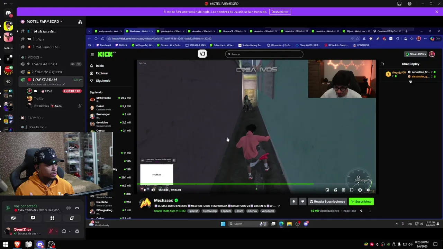Go to Kick Siguiendo
Viewport: 443px width, 249px height.
pos(100,81)
